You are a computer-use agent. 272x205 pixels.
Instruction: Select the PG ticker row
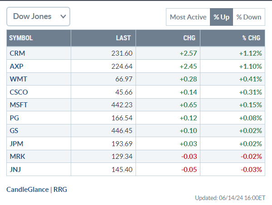click(14, 118)
